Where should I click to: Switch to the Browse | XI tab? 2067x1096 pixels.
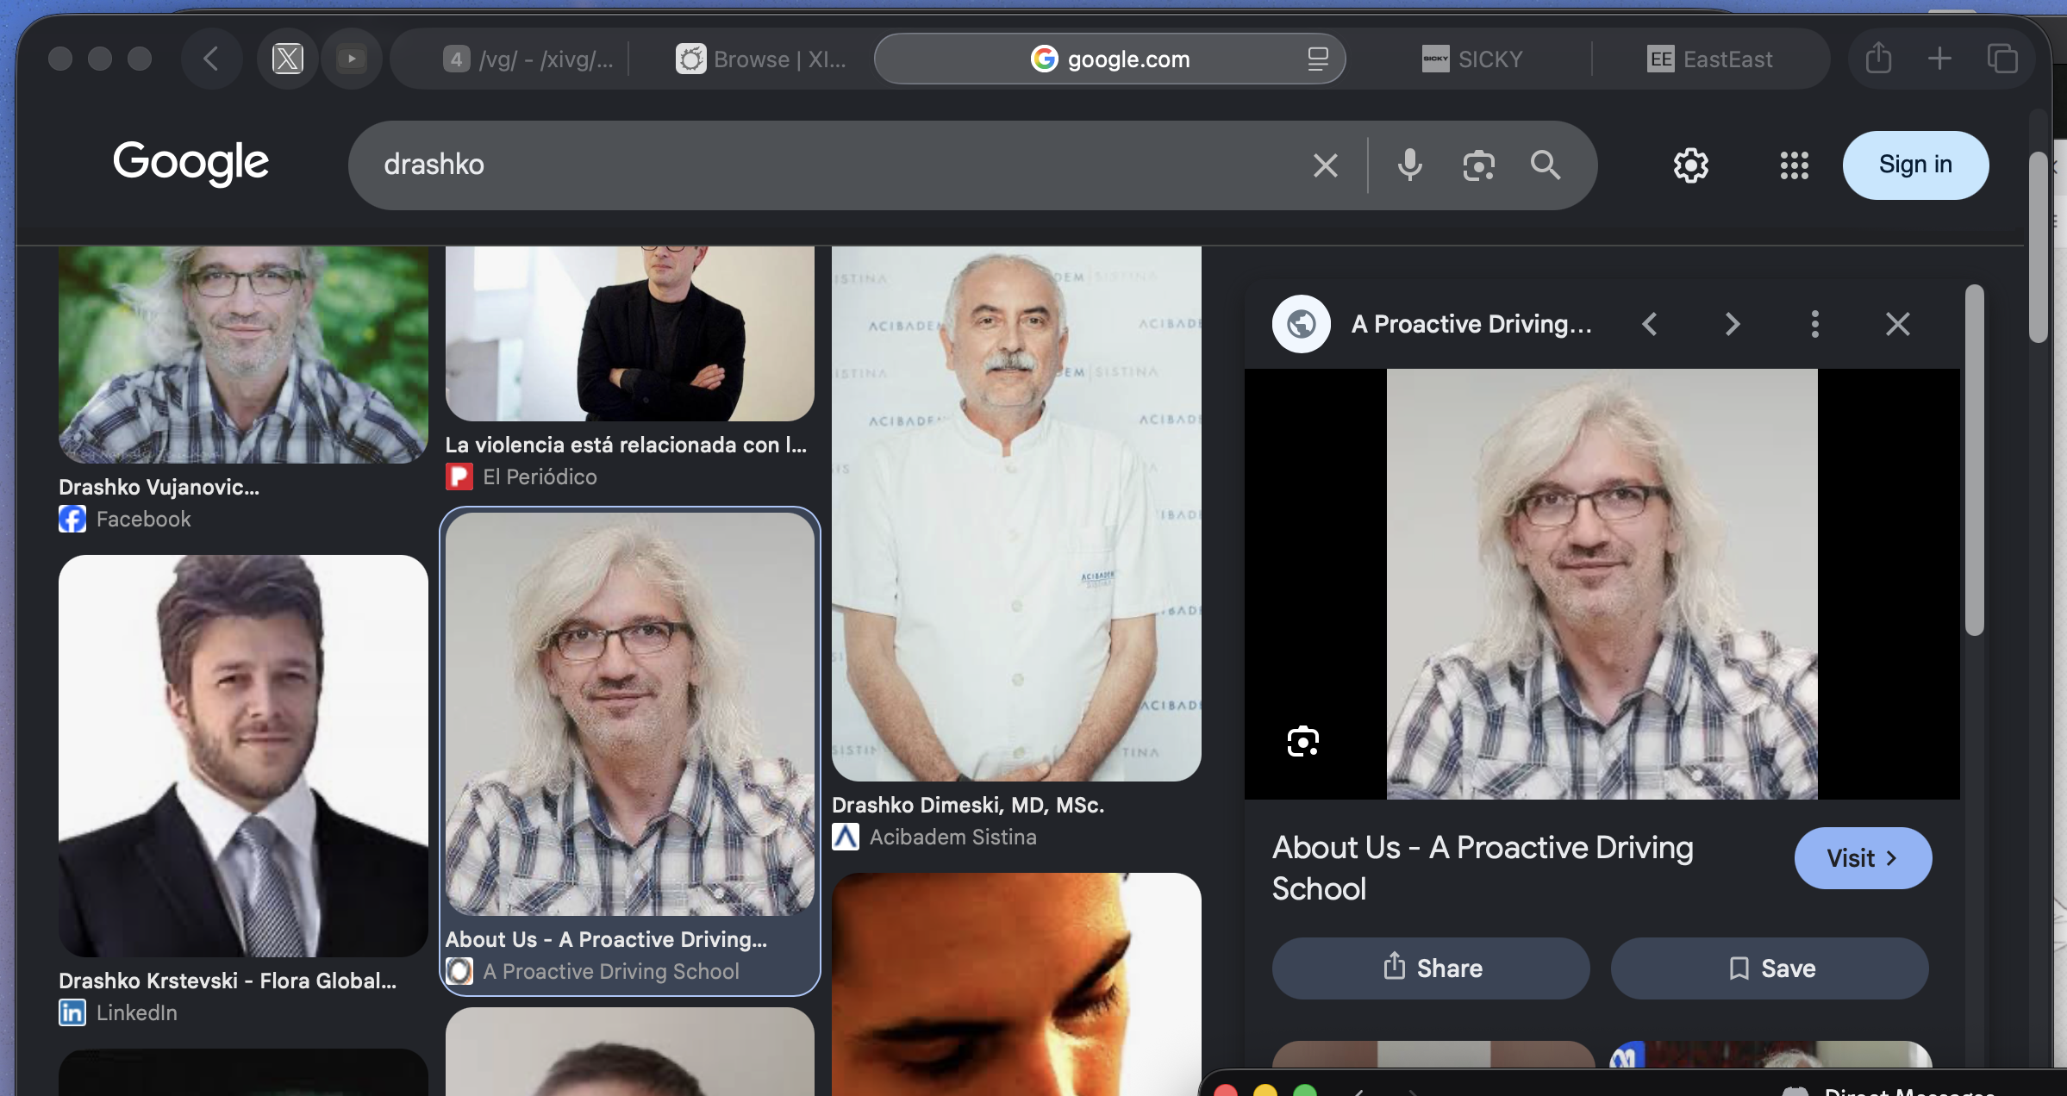pos(760,59)
